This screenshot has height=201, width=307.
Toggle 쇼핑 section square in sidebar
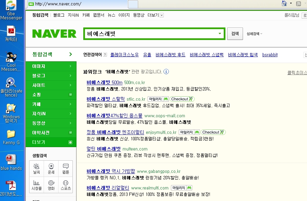(70, 95)
